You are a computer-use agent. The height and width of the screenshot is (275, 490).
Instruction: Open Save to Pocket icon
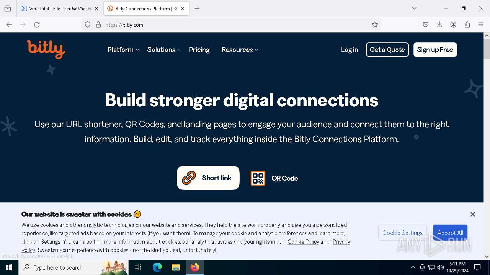tap(426, 25)
